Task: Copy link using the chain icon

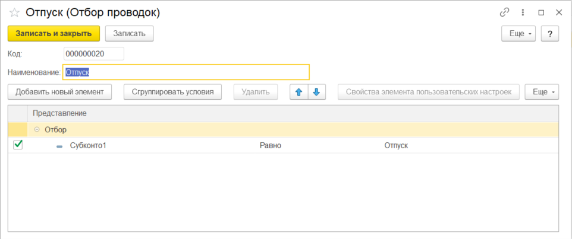Action: tap(505, 12)
